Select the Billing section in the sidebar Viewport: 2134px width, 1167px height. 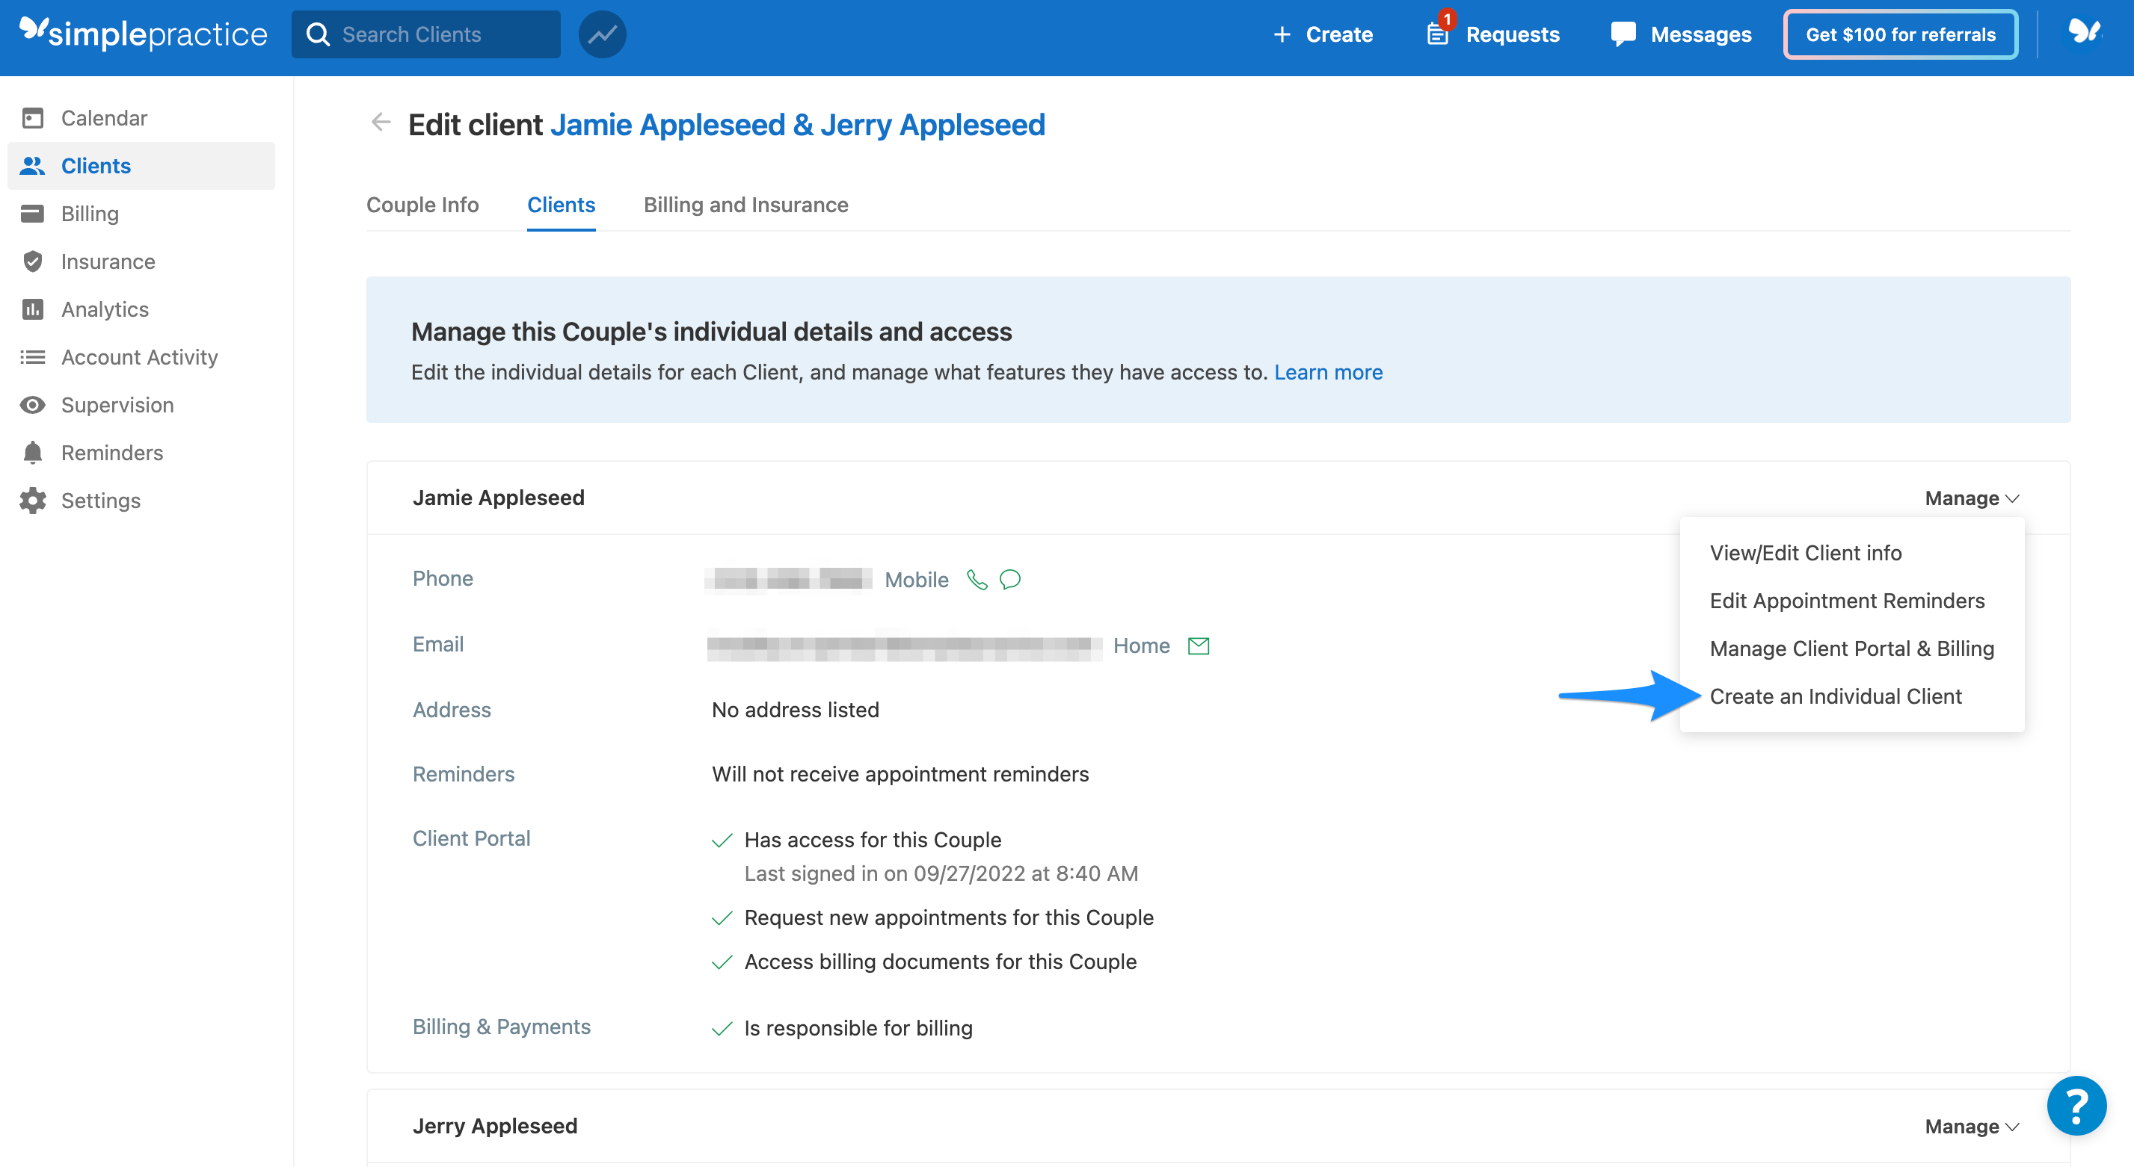pos(90,213)
